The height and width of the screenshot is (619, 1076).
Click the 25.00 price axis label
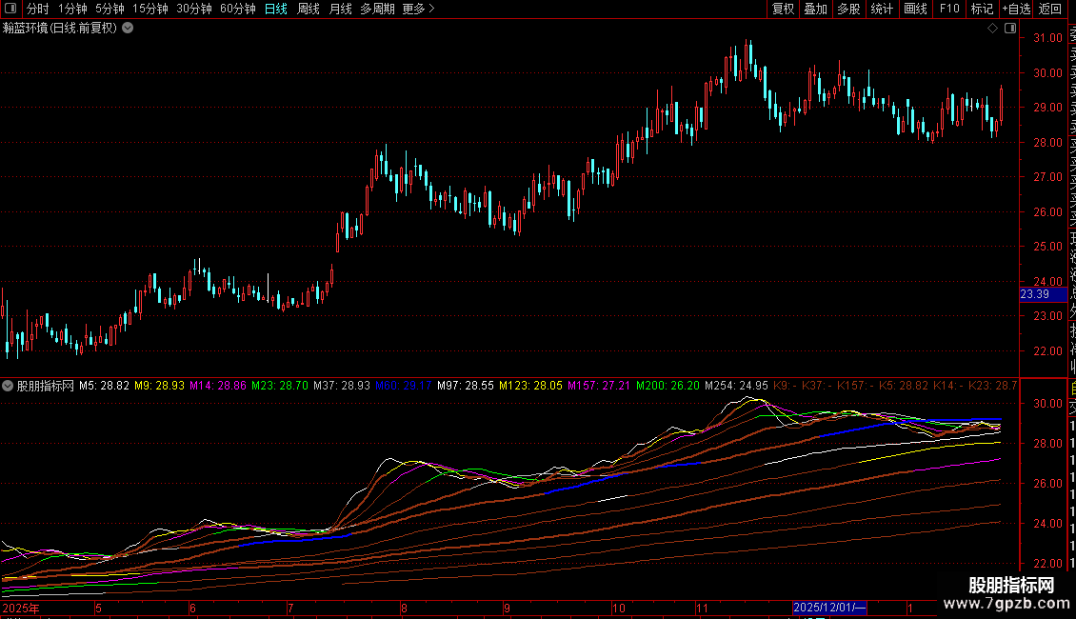point(1047,247)
